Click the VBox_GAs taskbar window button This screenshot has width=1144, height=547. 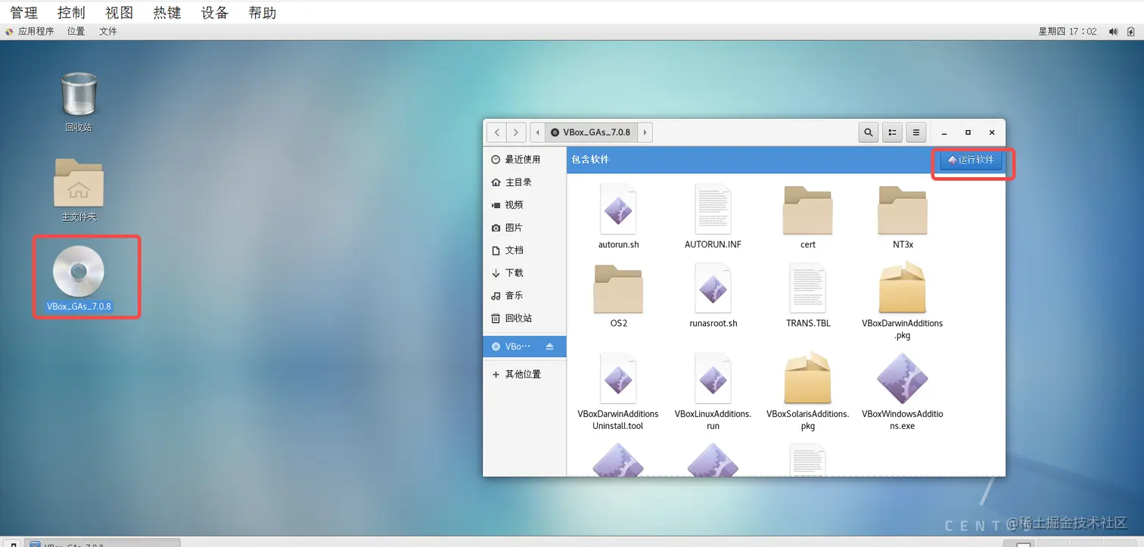[103, 543]
